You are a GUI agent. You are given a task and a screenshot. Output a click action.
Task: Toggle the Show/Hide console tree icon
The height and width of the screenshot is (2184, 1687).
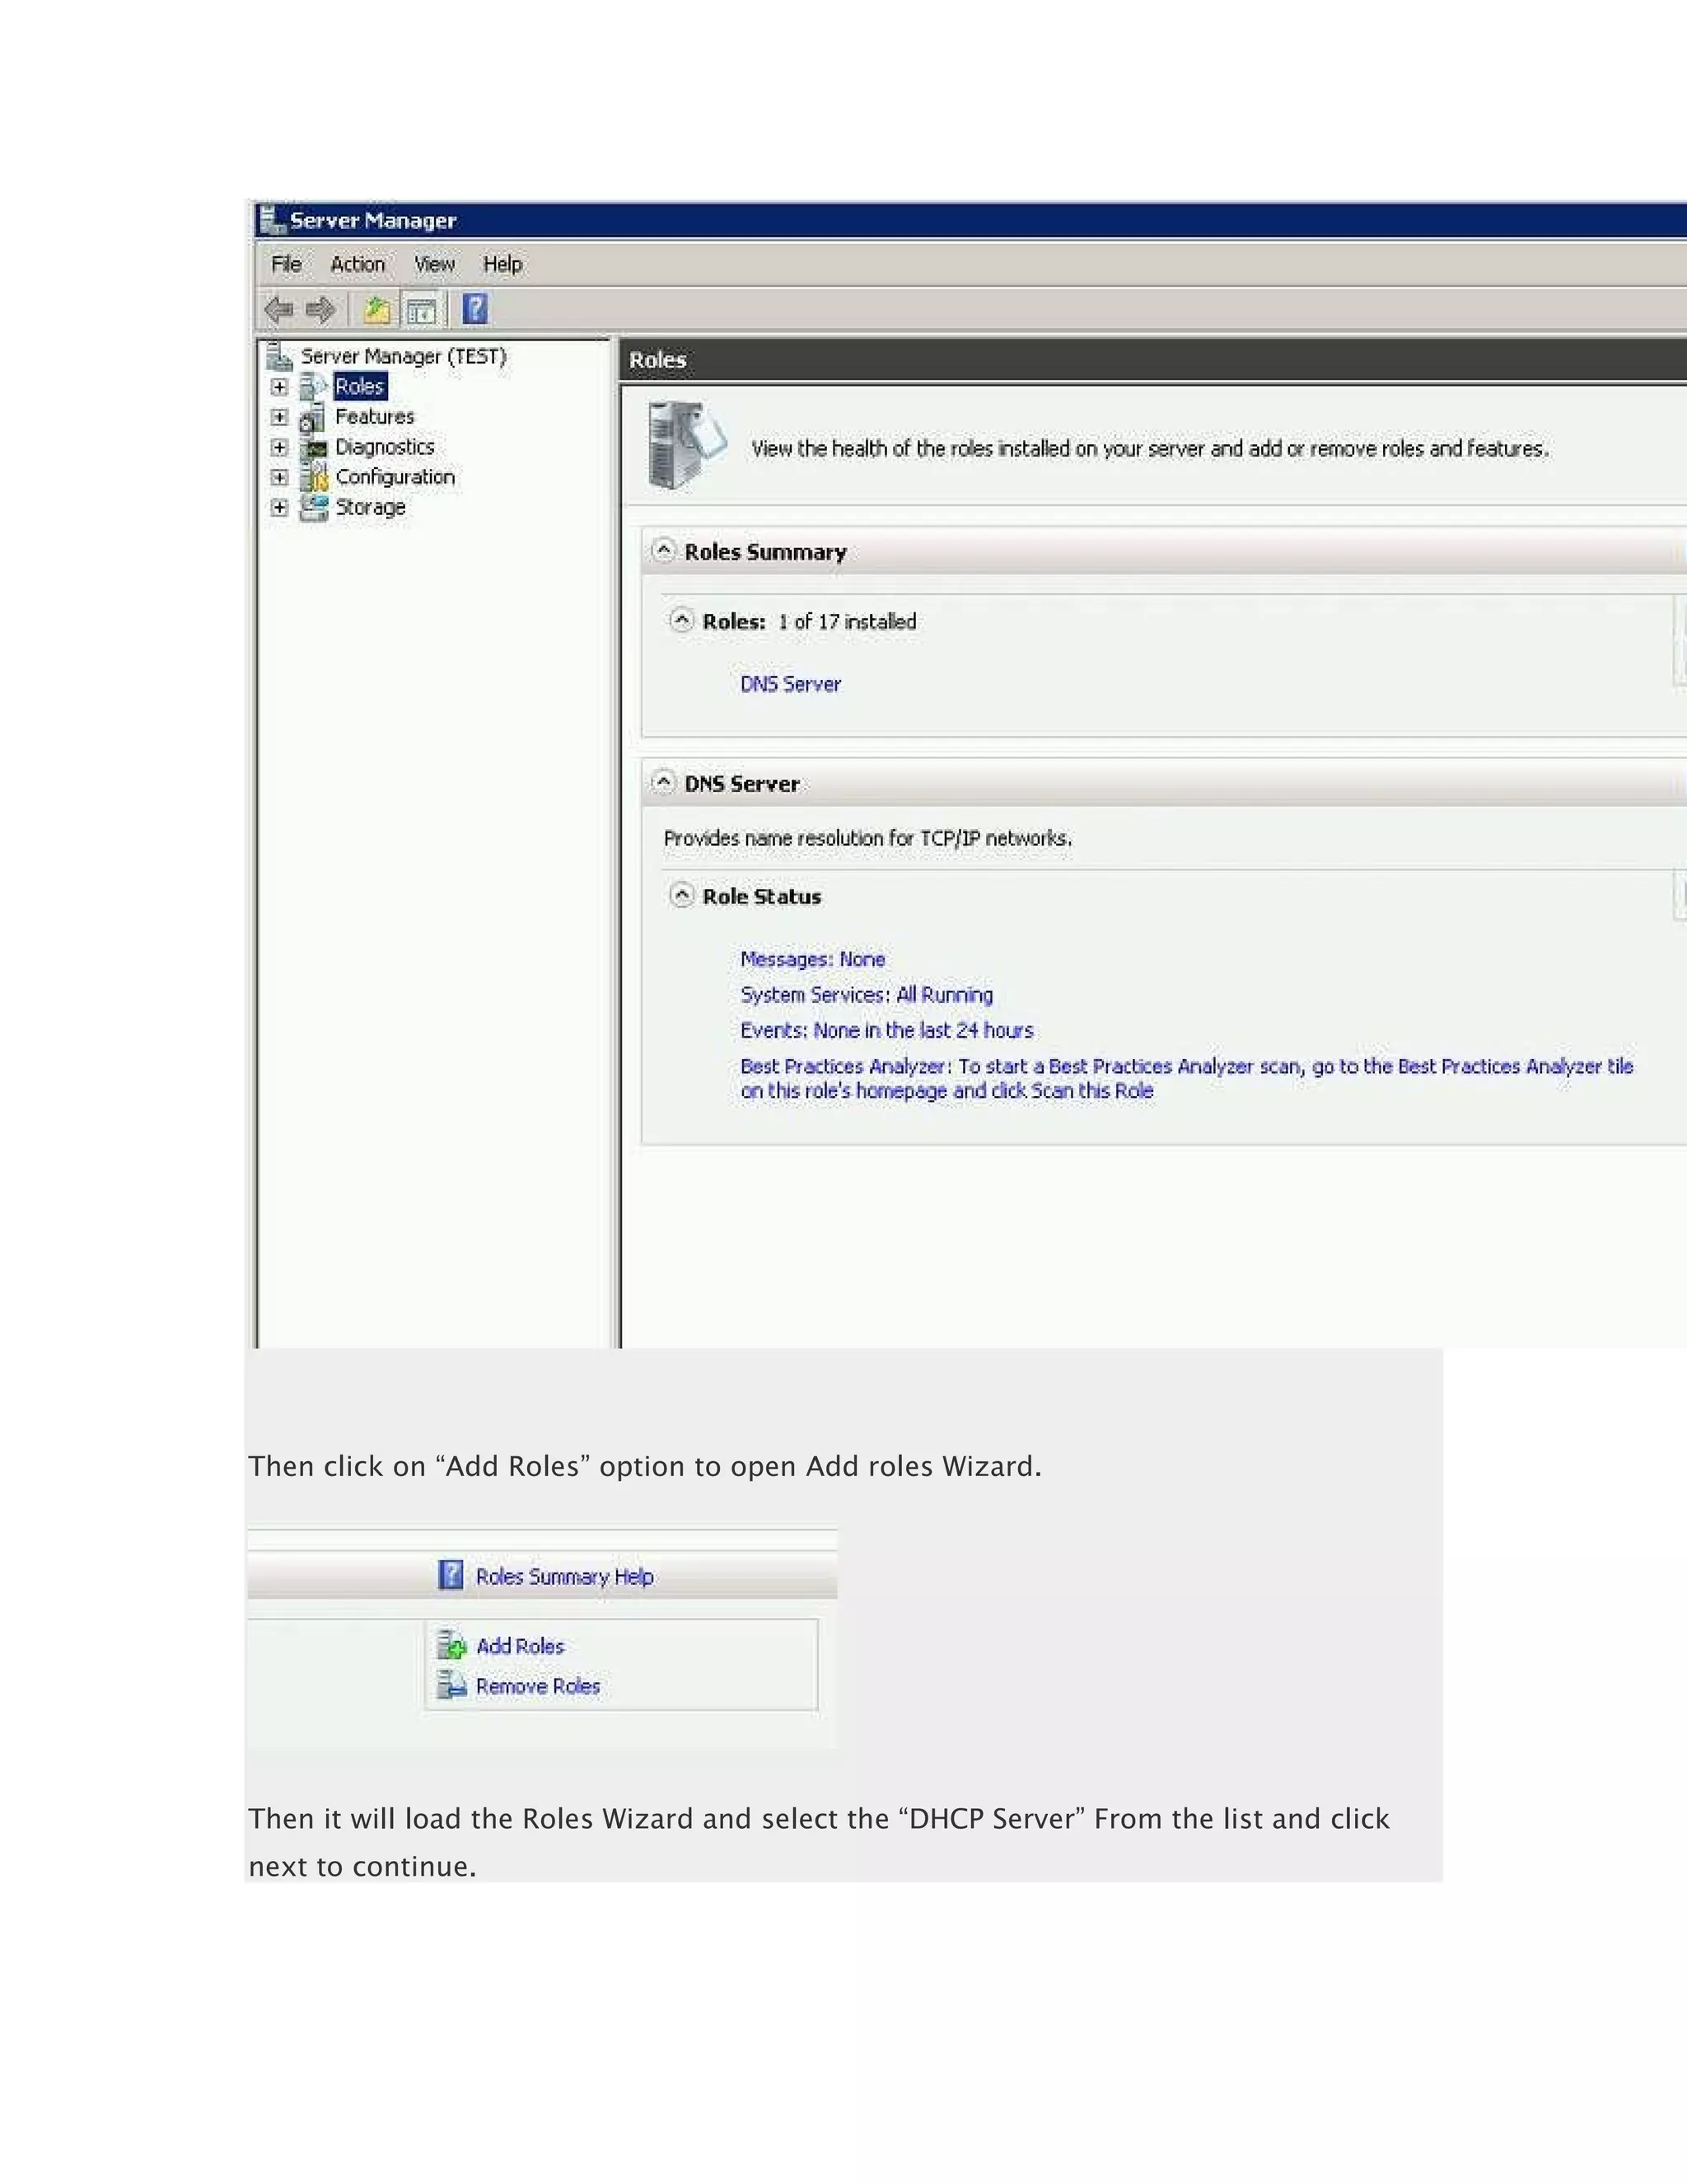click(x=421, y=311)
